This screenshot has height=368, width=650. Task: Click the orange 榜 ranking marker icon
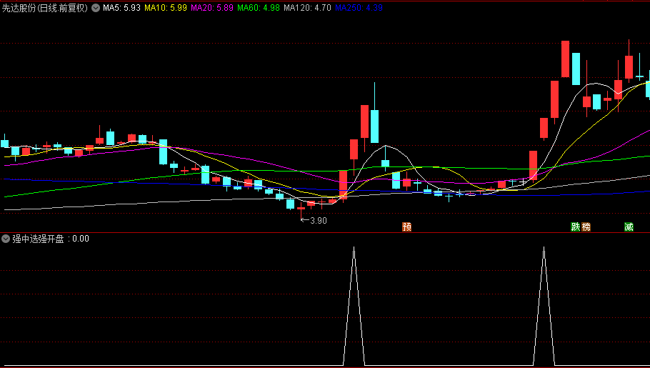586,227
